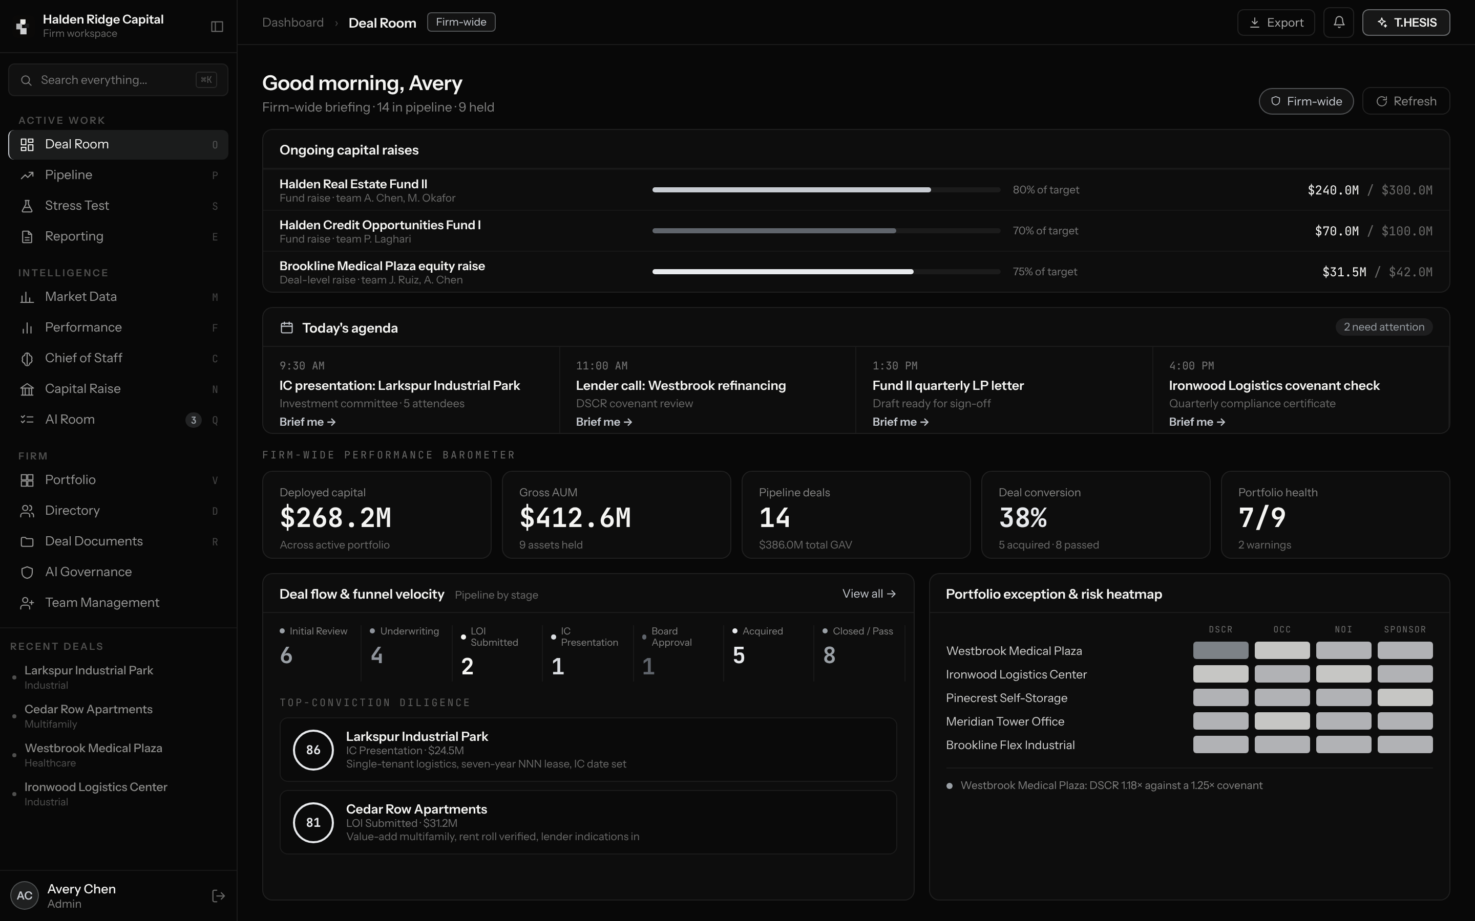Viewport: 1475px width, 921px height.
Task: Click the magnifier icon in the search box
Action: (x=26, y=80)
